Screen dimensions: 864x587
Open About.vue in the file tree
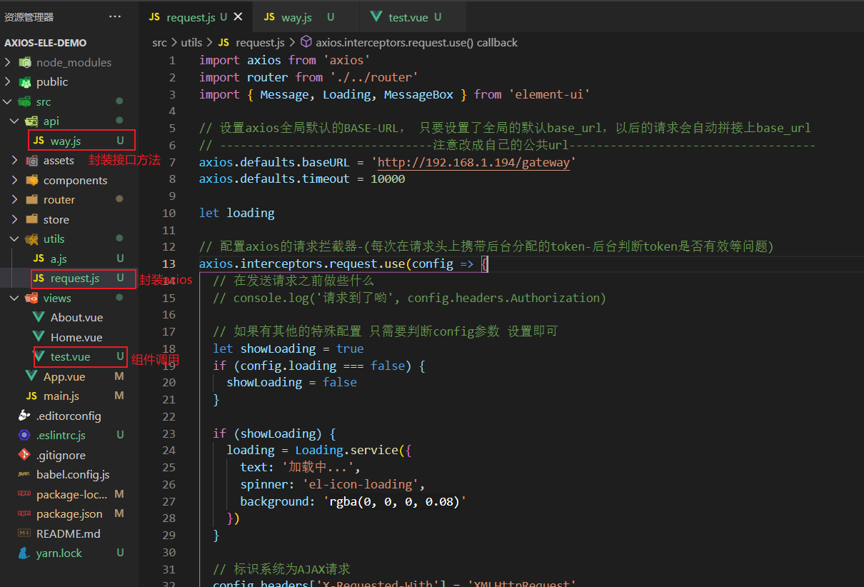click(77, 318)
